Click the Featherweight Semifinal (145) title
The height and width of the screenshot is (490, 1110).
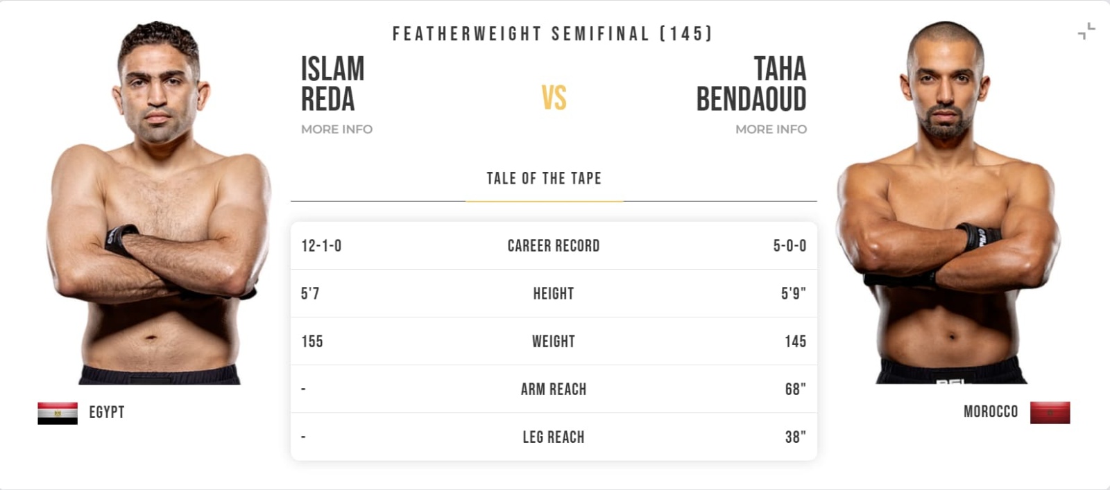[x=553, y=34]
